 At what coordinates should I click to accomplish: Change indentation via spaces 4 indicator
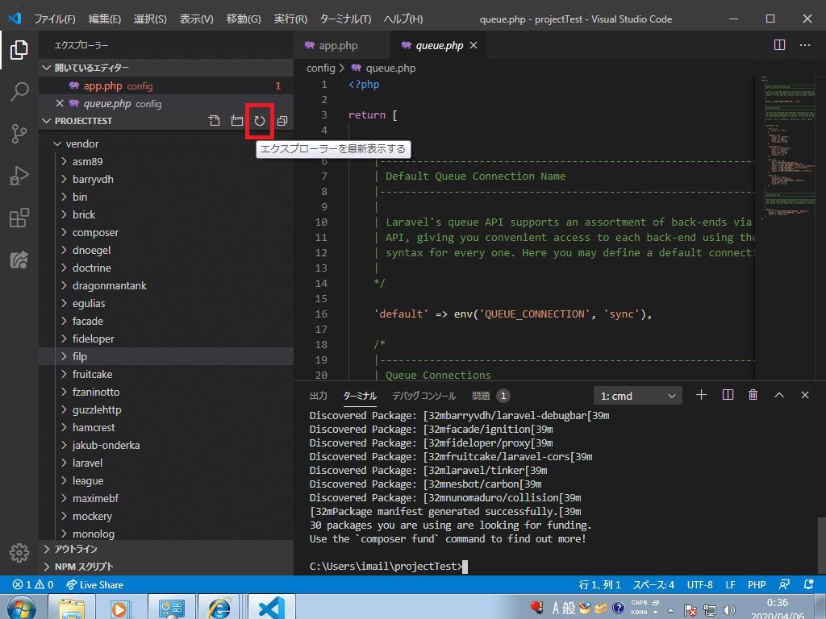[x=653, y=585]
